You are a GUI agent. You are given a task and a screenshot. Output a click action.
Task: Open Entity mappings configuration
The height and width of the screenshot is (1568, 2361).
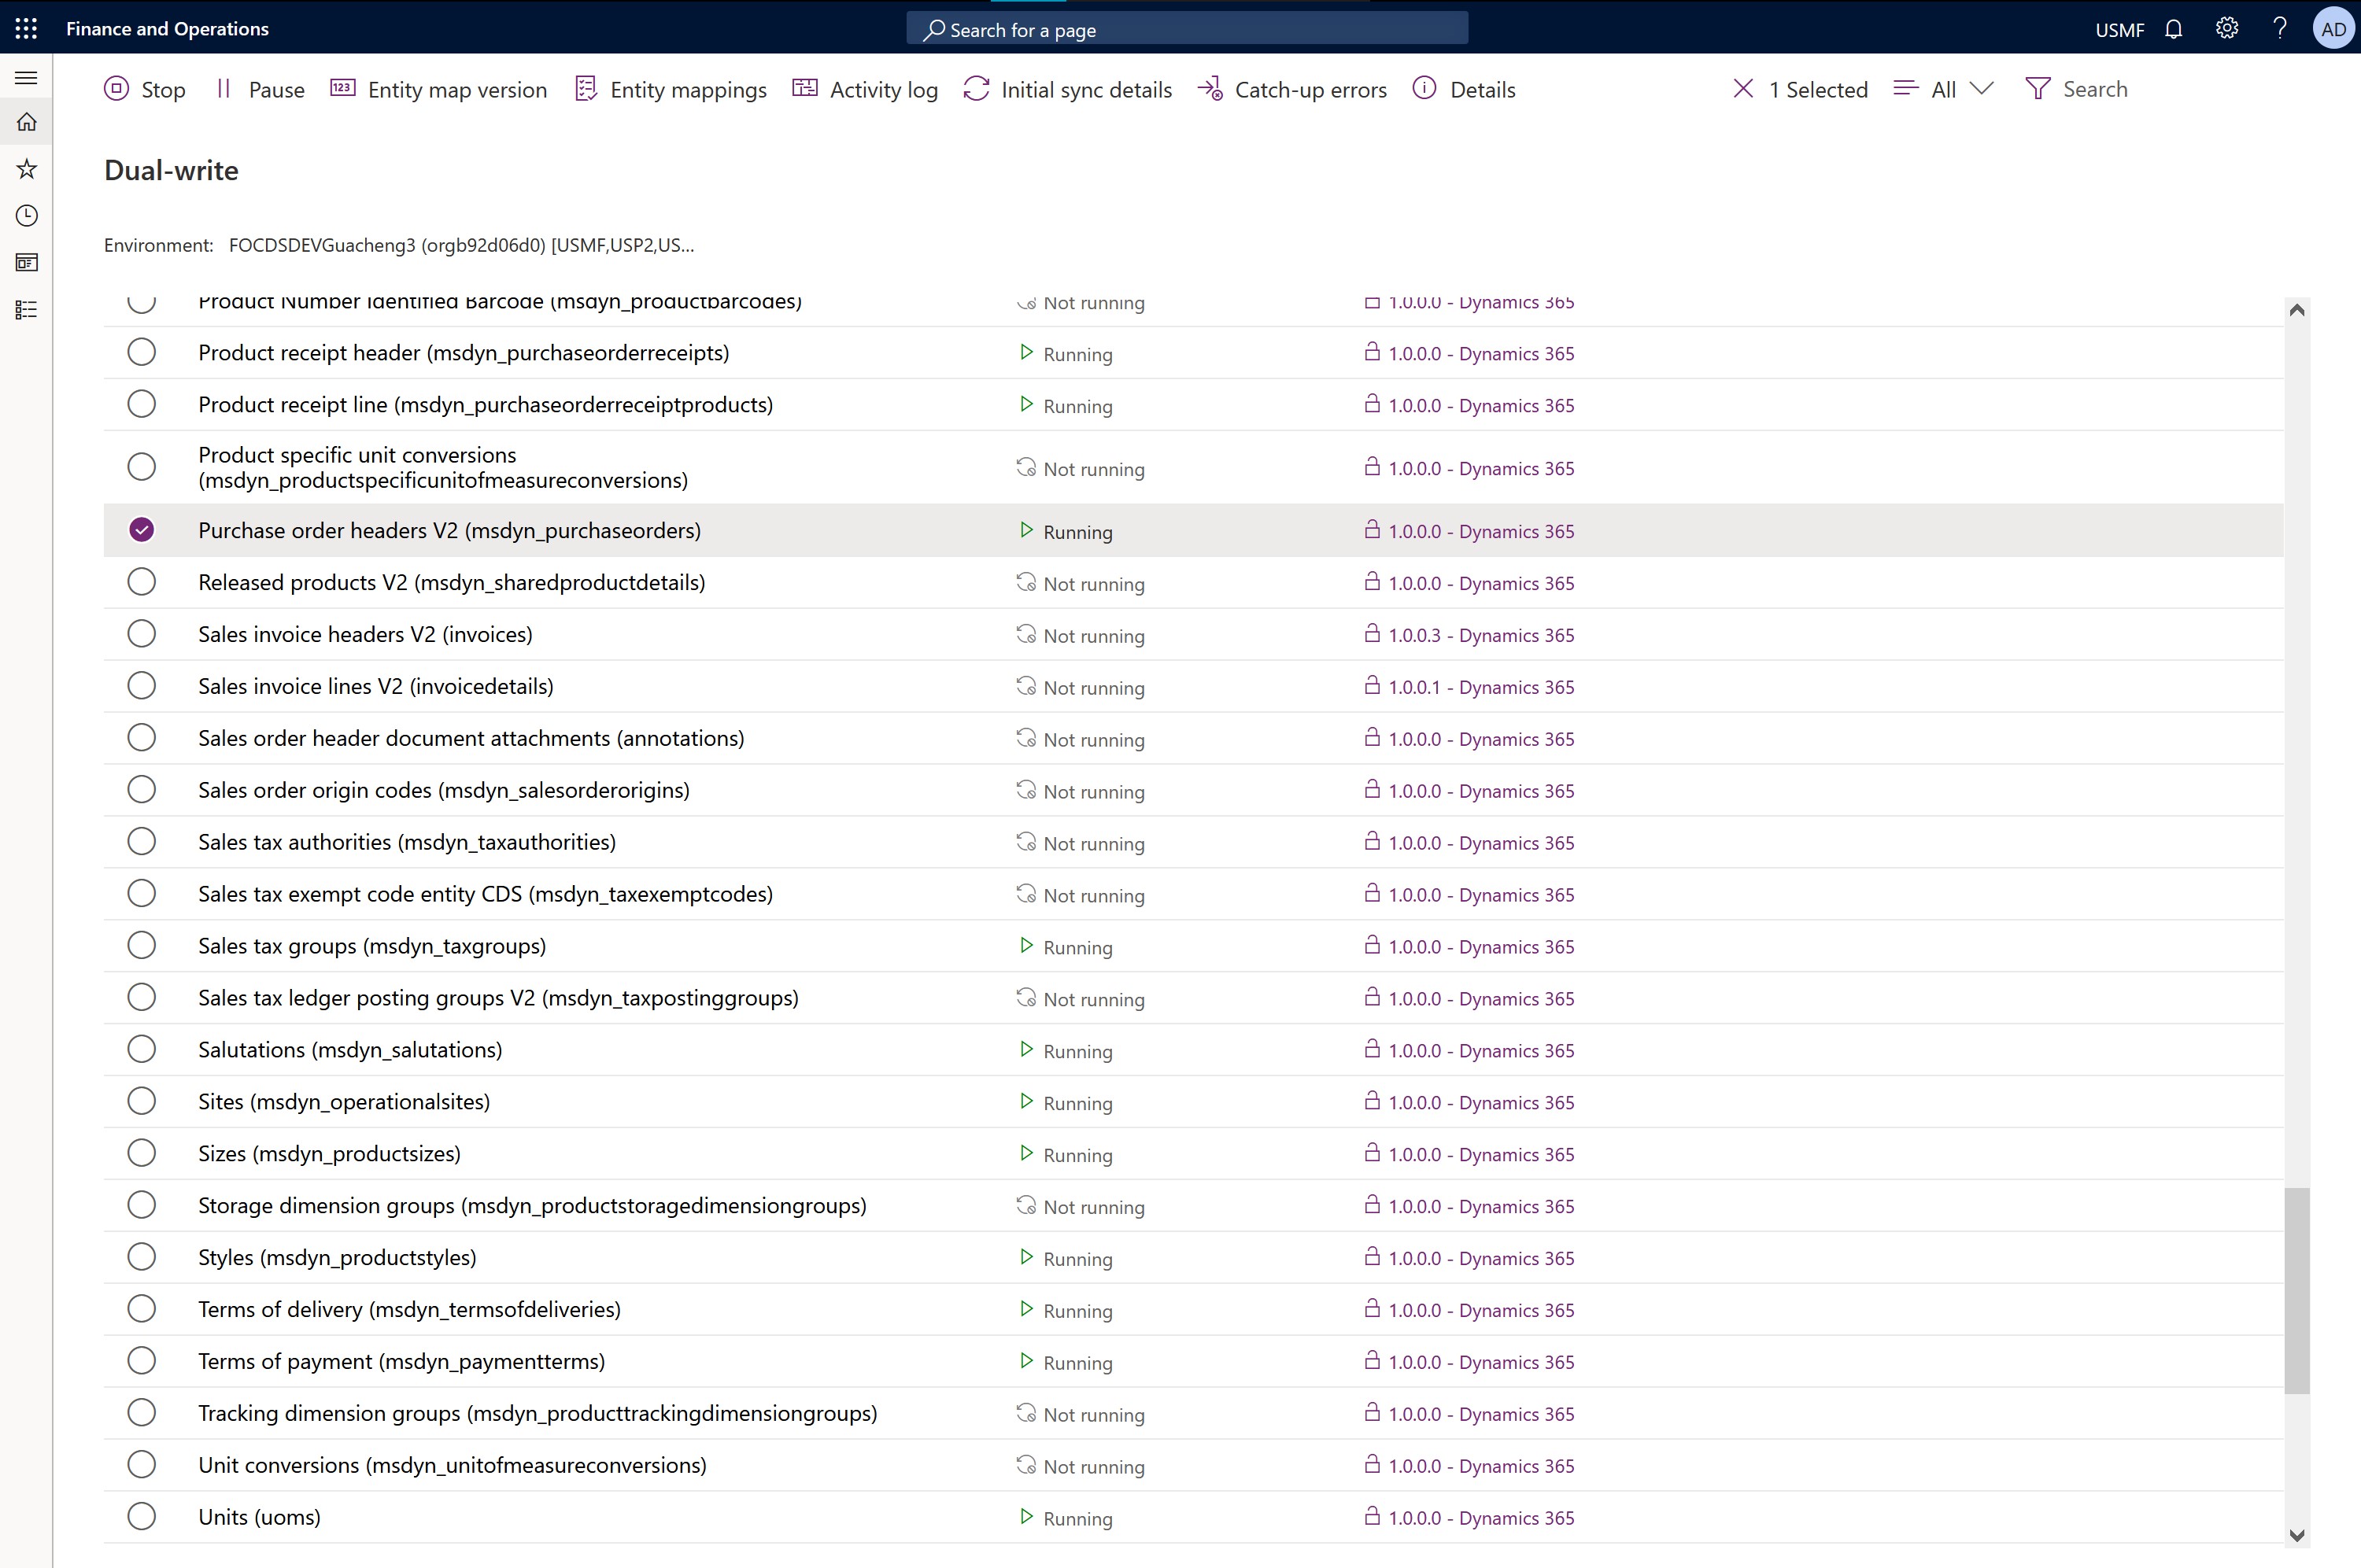(x=688, y=87)
